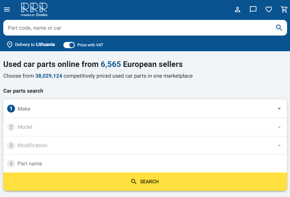Click the 6,565 sellers count

coord(111,64)
